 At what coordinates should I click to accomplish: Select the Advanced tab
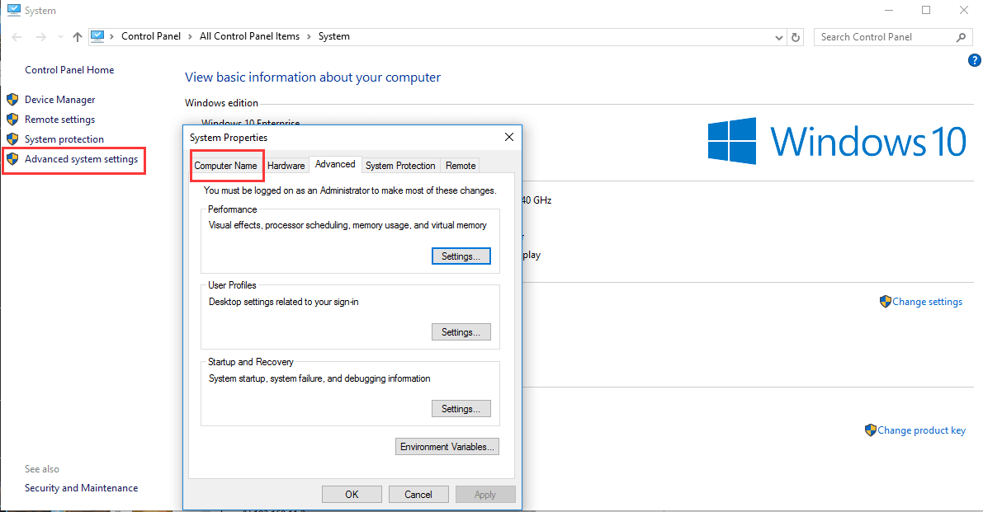335,164
